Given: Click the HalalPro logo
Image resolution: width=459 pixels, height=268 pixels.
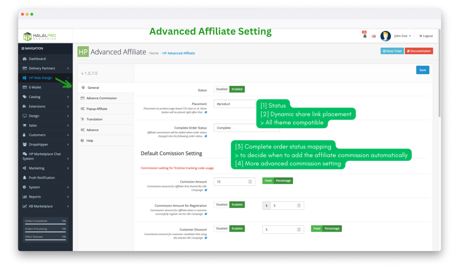Looking at the screenshot, I should pos(40,36).
